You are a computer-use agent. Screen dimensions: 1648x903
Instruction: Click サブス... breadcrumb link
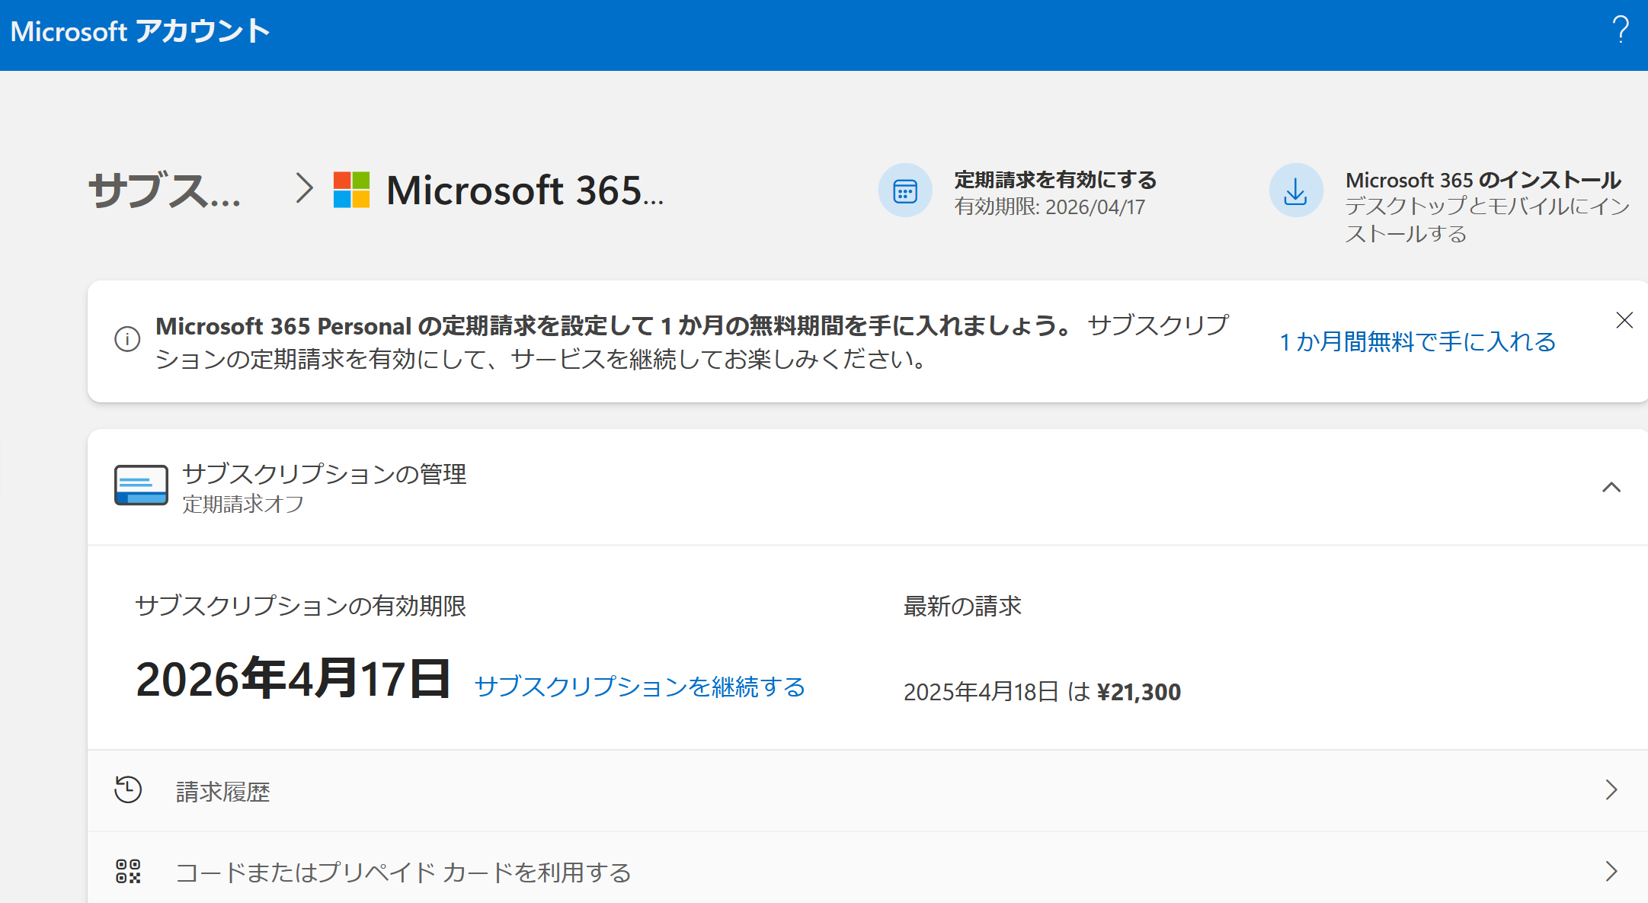coord(164,190)
